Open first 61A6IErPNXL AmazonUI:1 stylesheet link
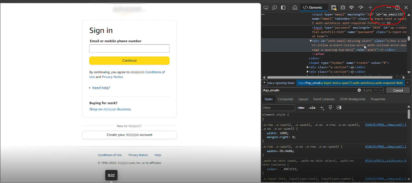 click(386, 125)
